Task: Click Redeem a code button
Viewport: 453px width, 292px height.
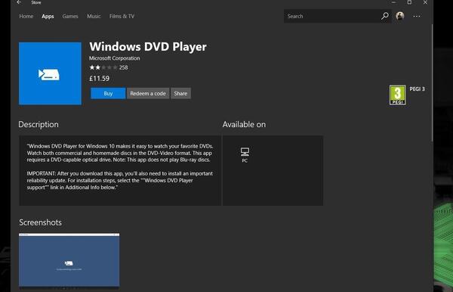Action: pos(148,93)
